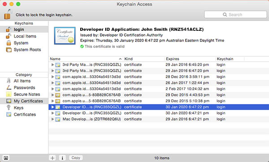Expand the Mac Develop certificate row
Image resolution: width=269 pixels, height=162 pixels.
coord(52,119)
